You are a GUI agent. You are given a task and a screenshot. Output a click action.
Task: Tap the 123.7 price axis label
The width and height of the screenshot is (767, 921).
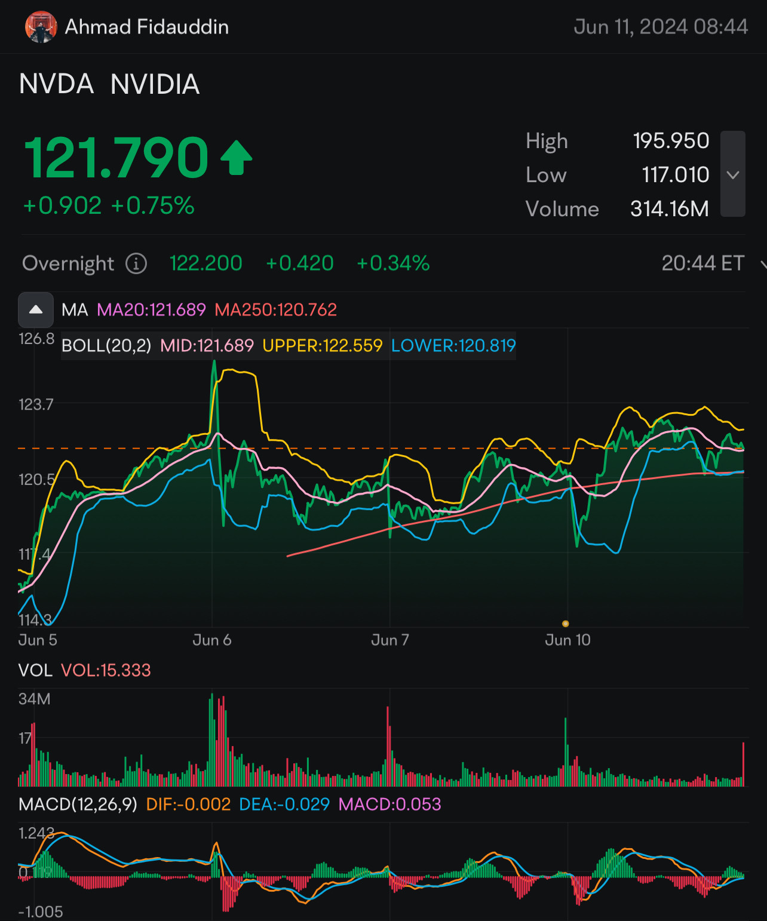pos(36,404)
